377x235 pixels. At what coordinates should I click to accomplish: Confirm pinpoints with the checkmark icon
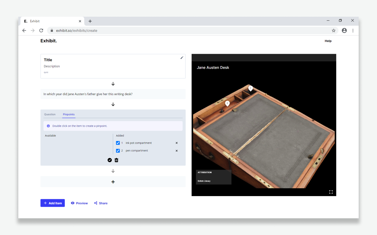pos(110,160)
